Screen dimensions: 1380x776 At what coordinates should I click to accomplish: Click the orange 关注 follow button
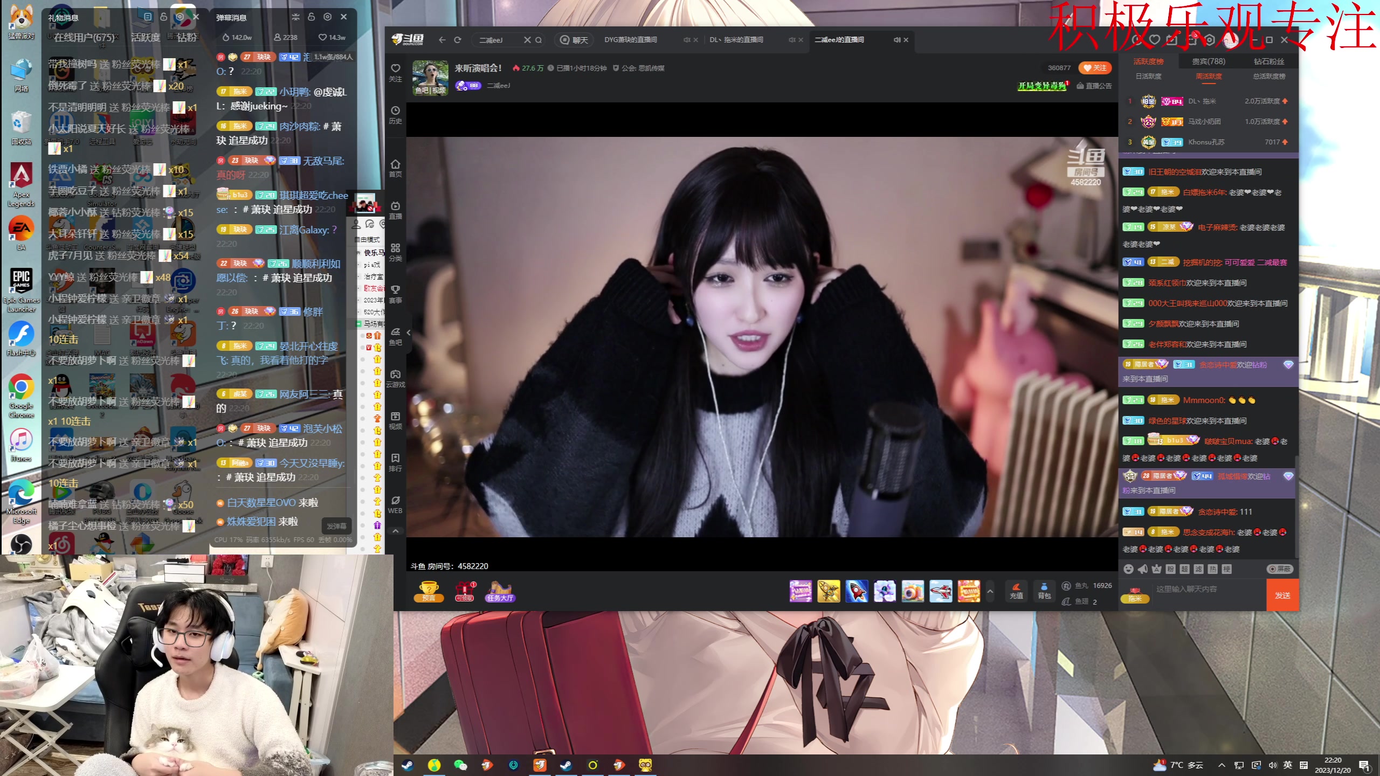coord(1095,68)
